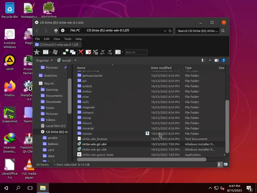Open the Recycle Bin desktop icon
This screenshot has width=257, height=193.
coord(10,10)
